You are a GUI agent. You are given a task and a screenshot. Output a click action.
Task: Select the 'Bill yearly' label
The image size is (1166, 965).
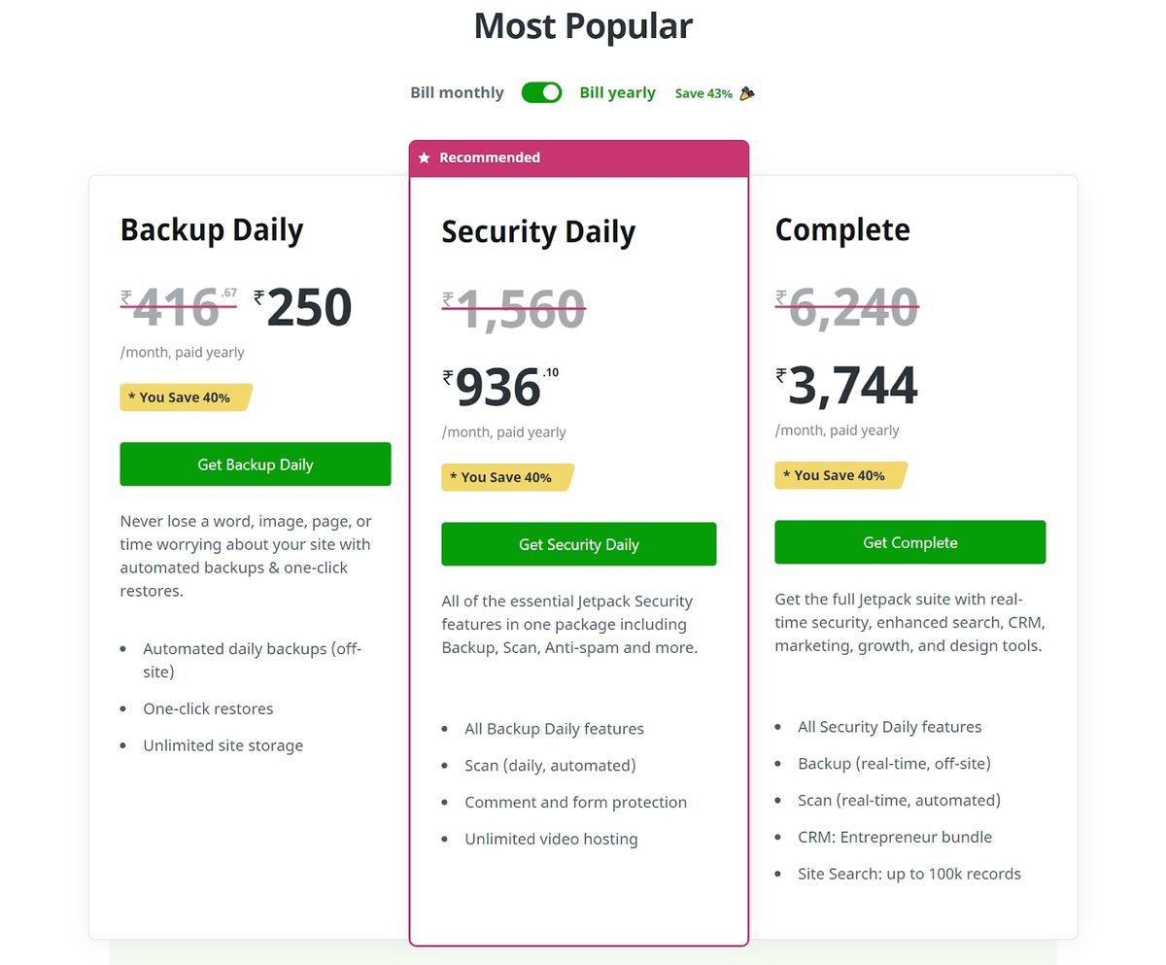click(618, 92)
